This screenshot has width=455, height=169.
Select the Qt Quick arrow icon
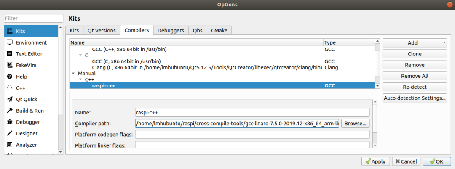pos(9,99)
